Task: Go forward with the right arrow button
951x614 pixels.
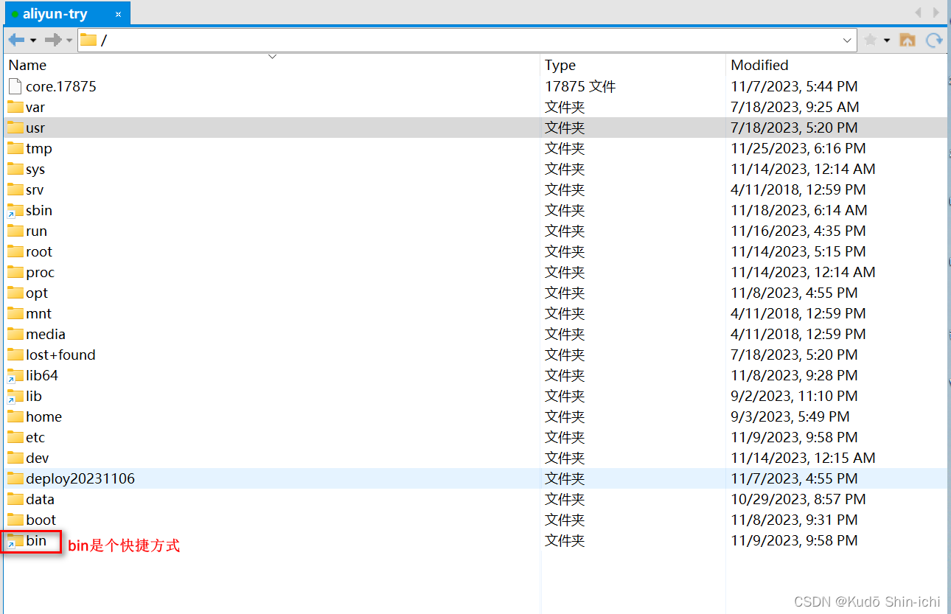Action: point(52,40)
